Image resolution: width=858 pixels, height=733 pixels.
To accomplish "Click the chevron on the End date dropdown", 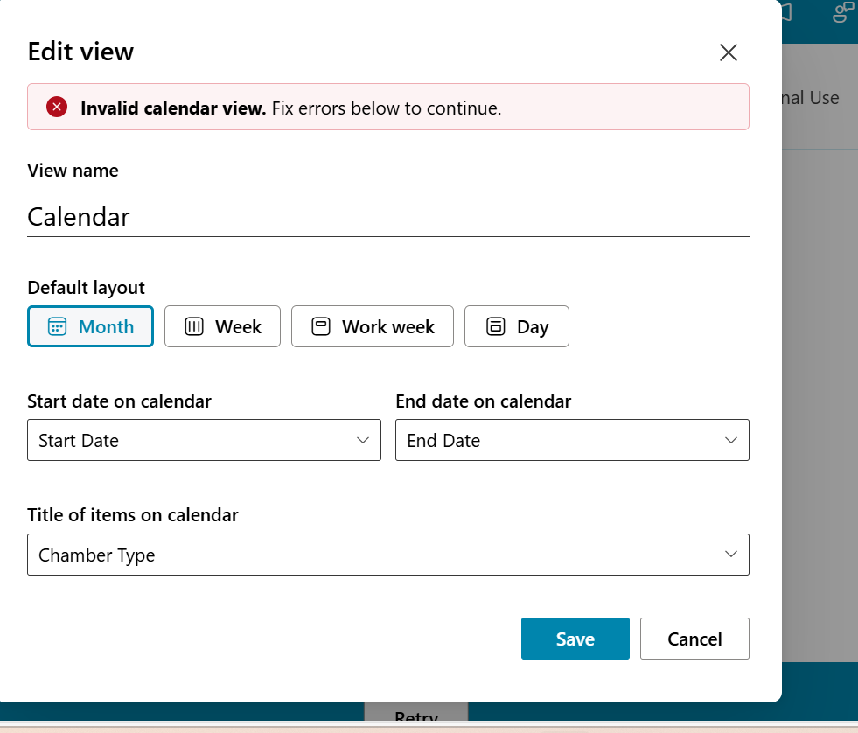I will pyautogui.click(x=732, y=440).
